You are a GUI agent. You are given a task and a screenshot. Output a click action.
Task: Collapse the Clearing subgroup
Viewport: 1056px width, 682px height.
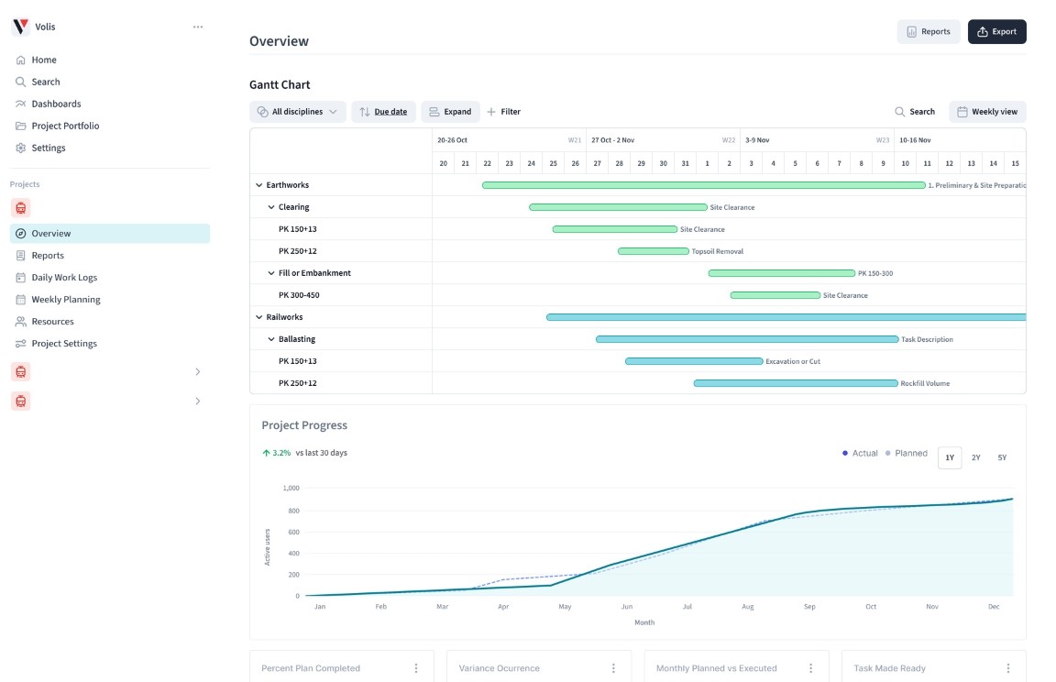271,207
